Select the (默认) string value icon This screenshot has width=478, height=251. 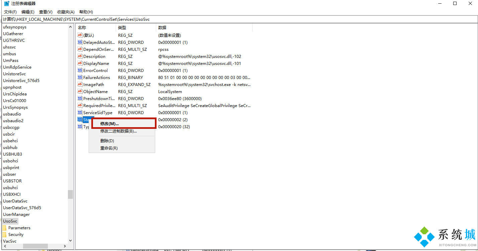click(x=80, y=35)
